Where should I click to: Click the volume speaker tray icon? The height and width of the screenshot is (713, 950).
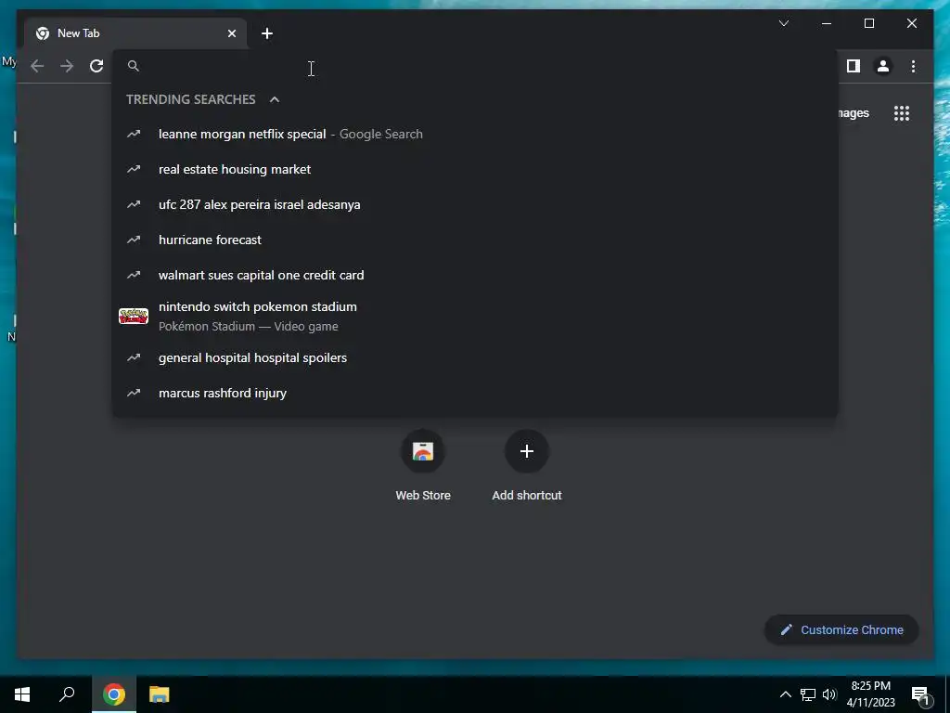coord(829,694)
